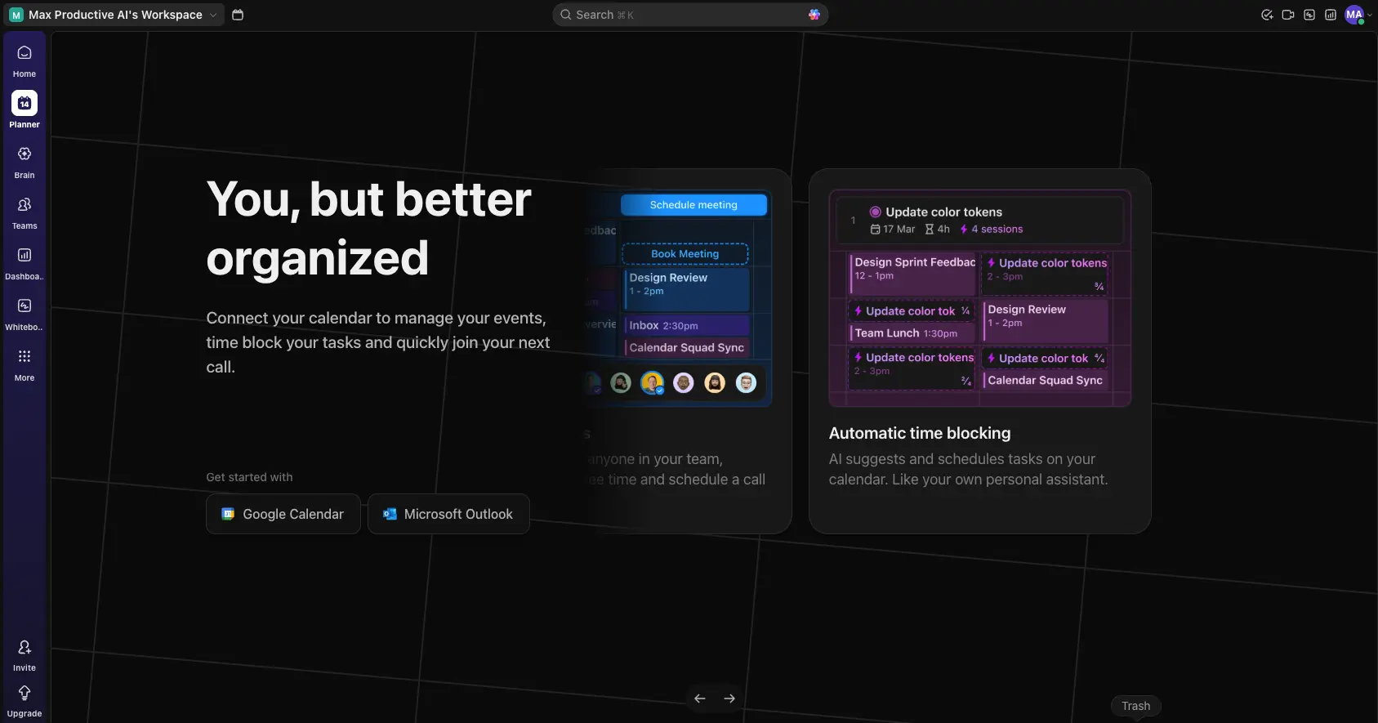Click the Design Sprint Feedback 12 - 1pm event
The width and height of the screenshot is (1378, 723).
(912, 274)
